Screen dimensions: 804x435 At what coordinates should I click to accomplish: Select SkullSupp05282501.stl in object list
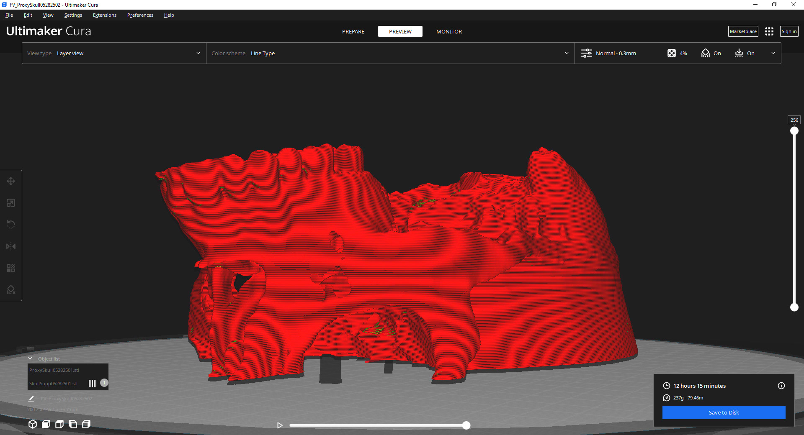click(53, 384)
